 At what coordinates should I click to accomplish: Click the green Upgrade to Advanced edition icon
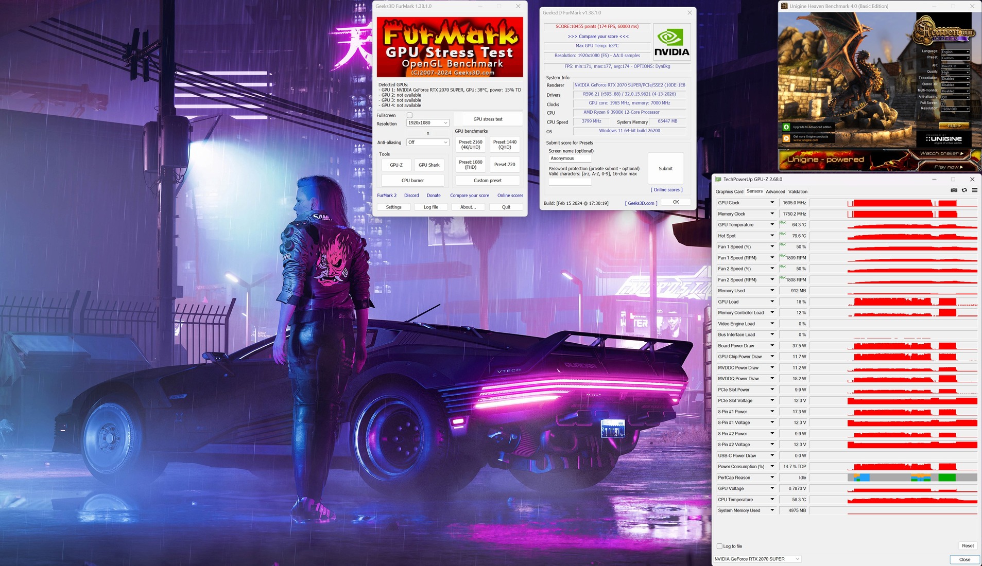click(786, 127)
